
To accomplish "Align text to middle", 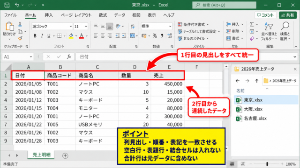I will coord(103,26).
